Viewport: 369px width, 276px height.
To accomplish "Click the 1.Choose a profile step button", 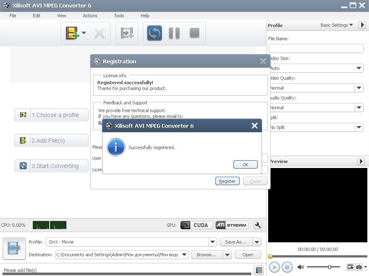I will [52, 115].
